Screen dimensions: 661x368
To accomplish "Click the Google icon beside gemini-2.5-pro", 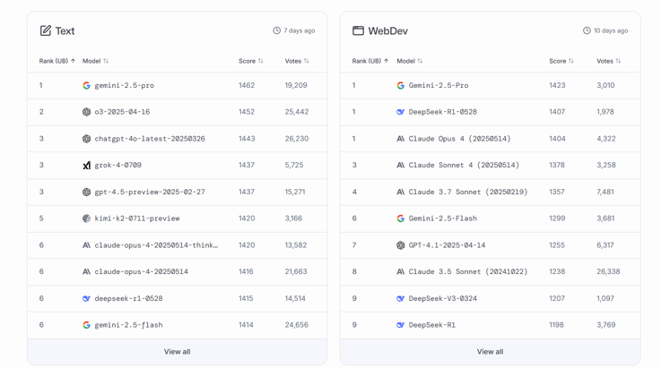I will coord(86,86).
